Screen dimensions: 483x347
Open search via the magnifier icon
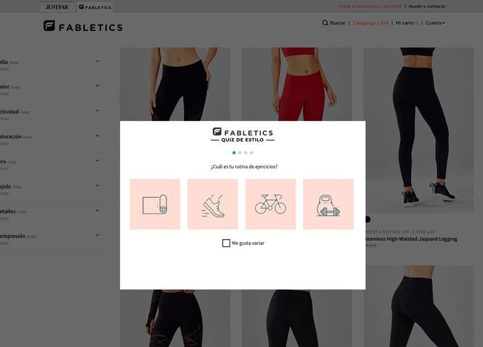click(325, 23)
